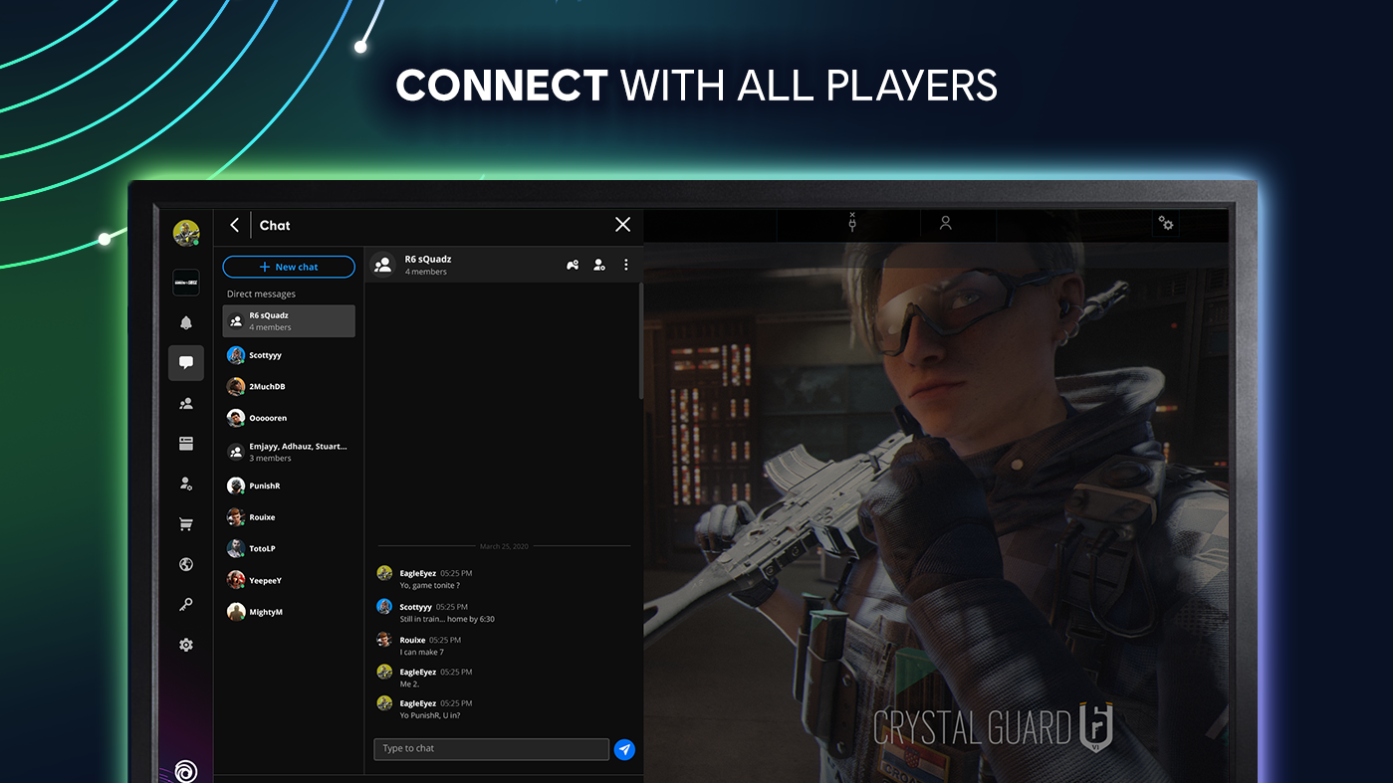Open the key activation icon in the sidebar

[x=185, y=604]
